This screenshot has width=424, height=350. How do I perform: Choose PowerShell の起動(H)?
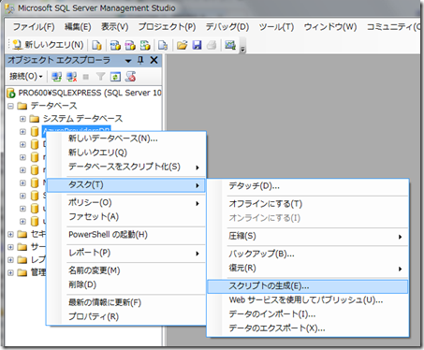126,235
